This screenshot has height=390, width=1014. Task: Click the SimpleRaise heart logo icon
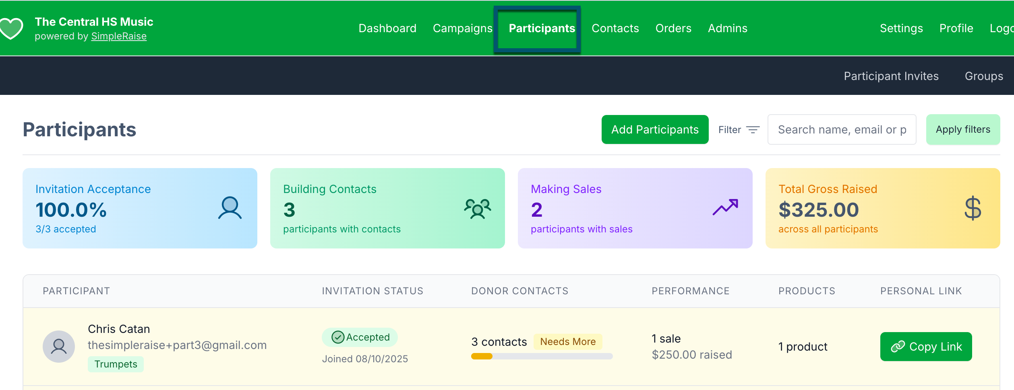click(x=11, y=28)
